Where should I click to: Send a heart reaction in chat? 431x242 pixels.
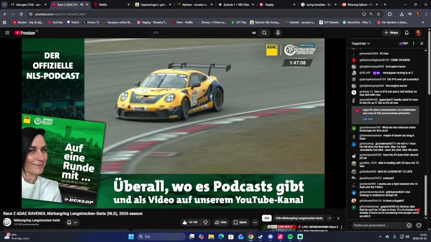click(419, 225)
